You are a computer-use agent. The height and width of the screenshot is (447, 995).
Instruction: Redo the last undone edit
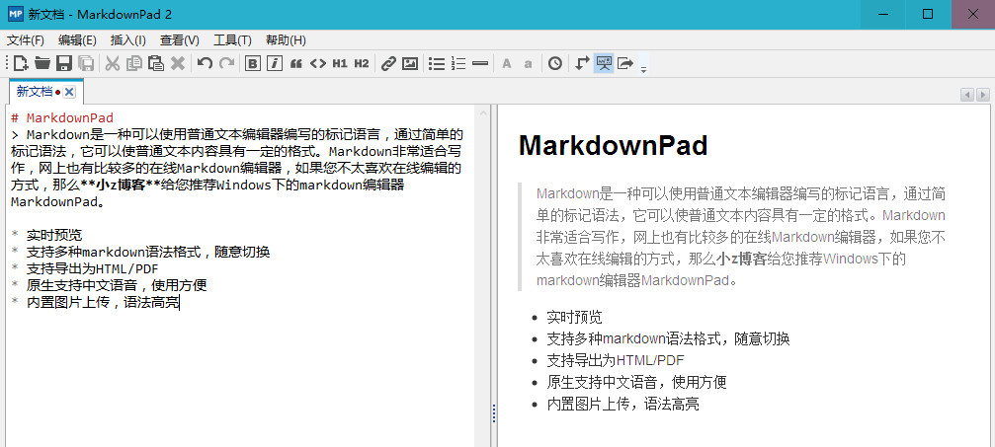point(226,63)
